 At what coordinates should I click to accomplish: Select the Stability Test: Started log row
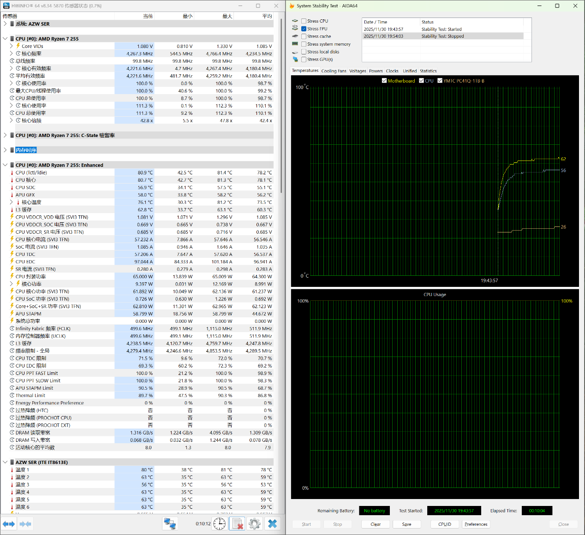click(442, 29)
